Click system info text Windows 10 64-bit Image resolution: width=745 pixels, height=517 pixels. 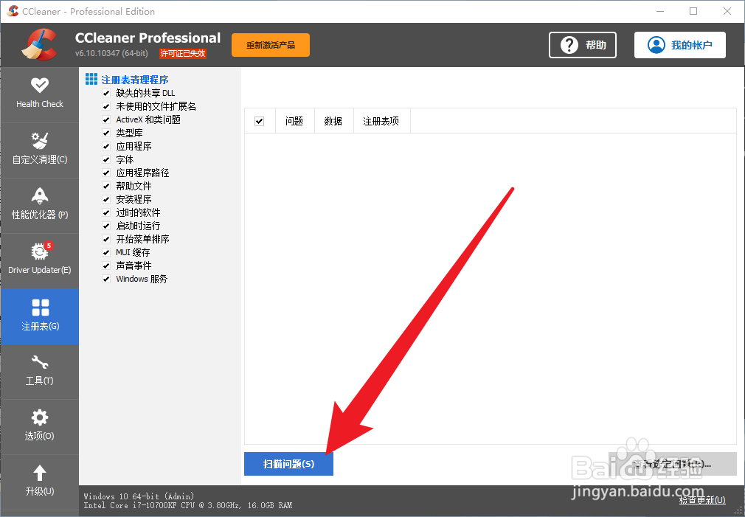(139, 496)
